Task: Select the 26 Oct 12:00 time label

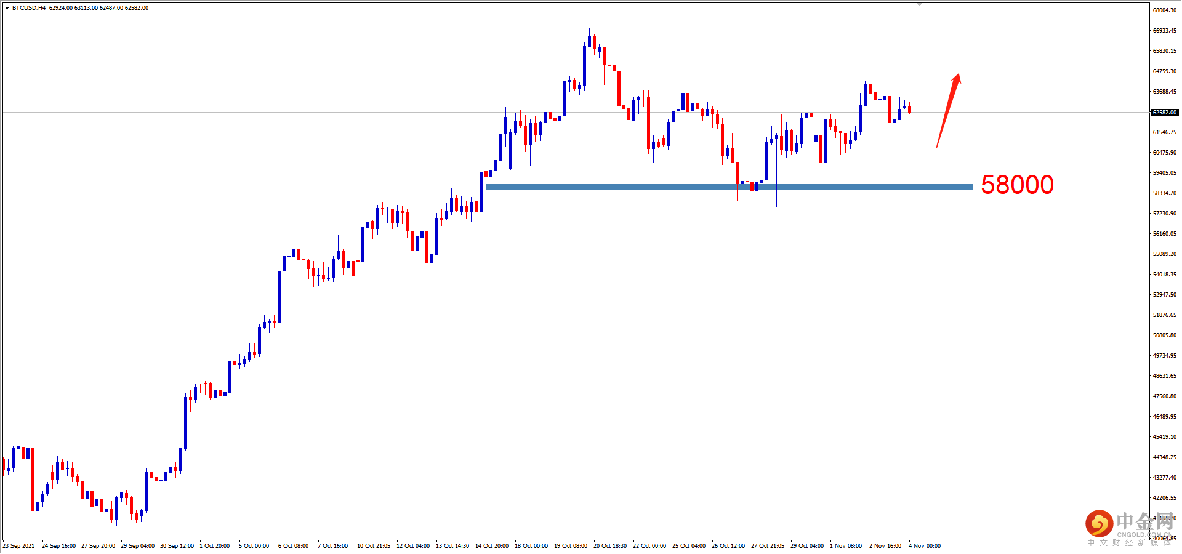Action: tap(728, 546)
